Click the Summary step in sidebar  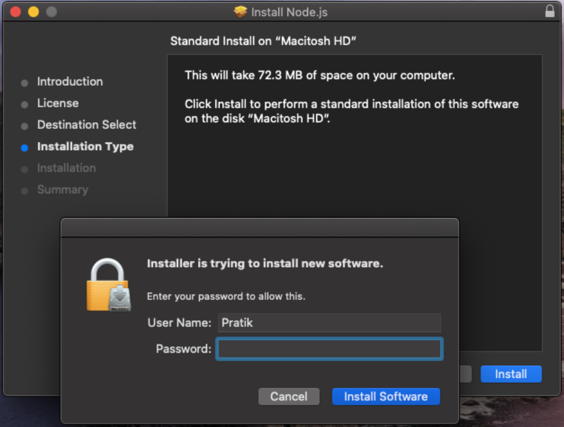pyautogui.click(x=62, y=190)
